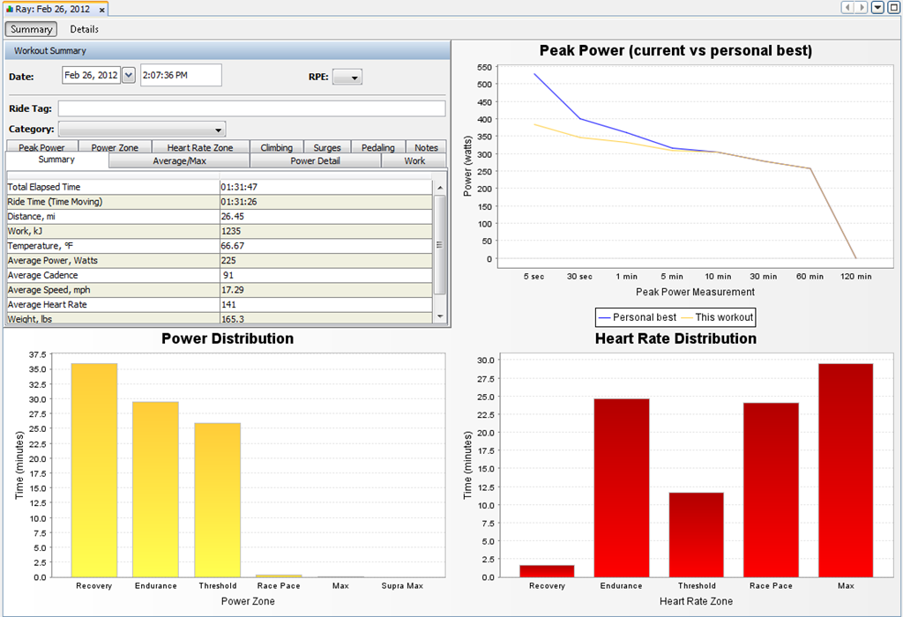
Task: Switch to the Heart Rate Zone tab
Action: click(200, 147)
